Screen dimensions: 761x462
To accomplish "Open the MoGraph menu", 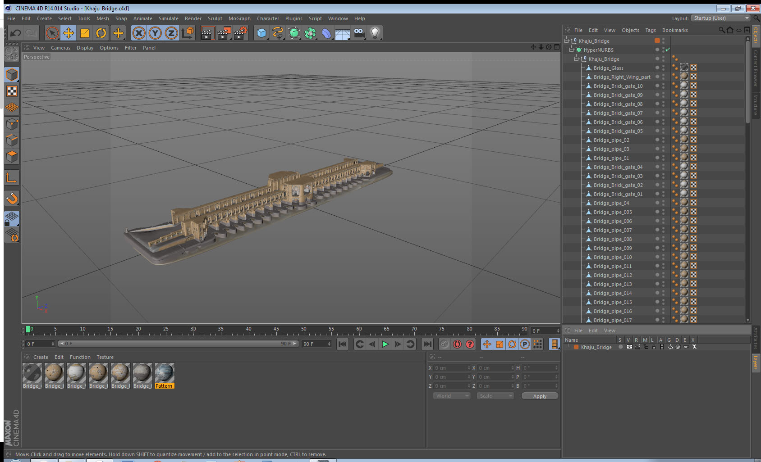I will pyautogui.click(x=239, y=18).
